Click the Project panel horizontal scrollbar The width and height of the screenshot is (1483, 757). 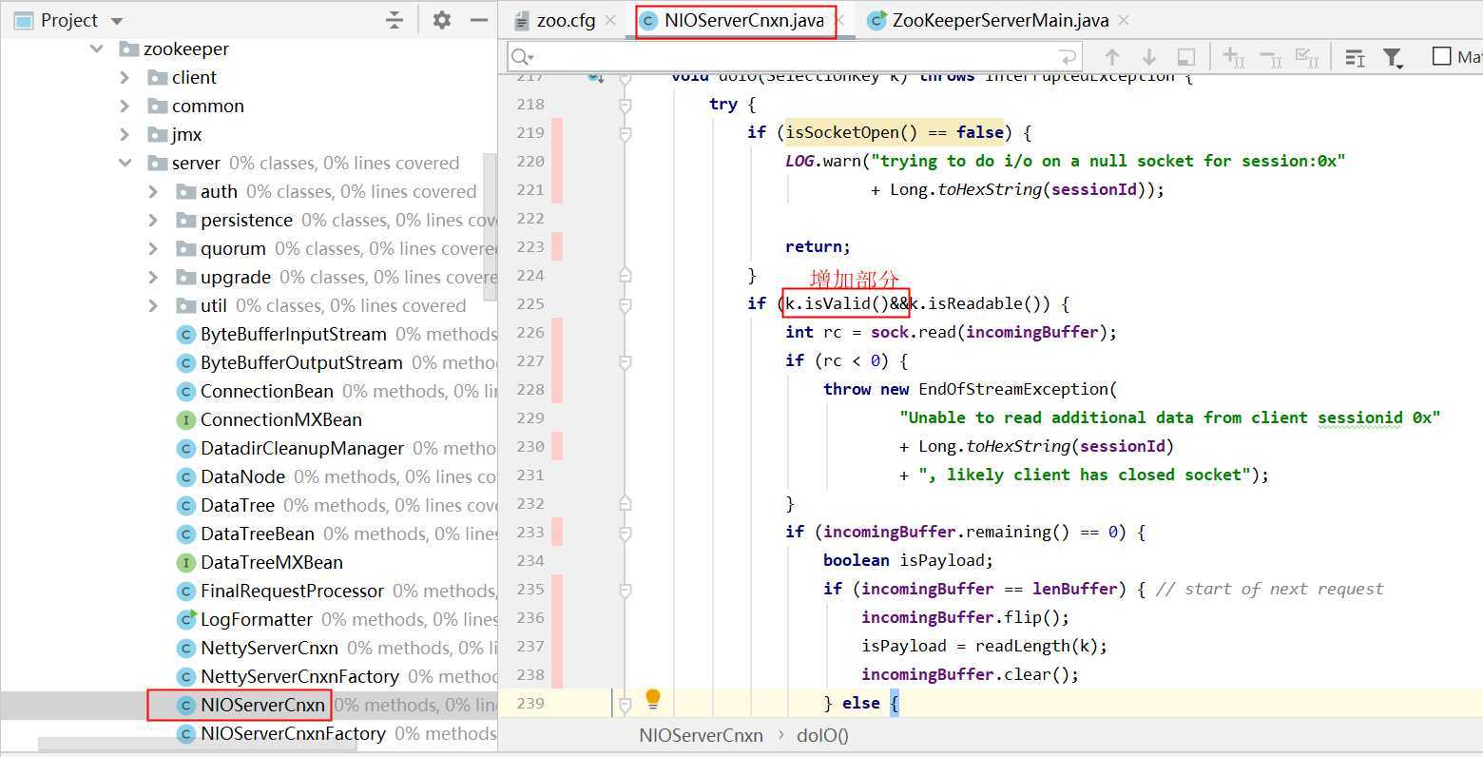pos(197,746)
